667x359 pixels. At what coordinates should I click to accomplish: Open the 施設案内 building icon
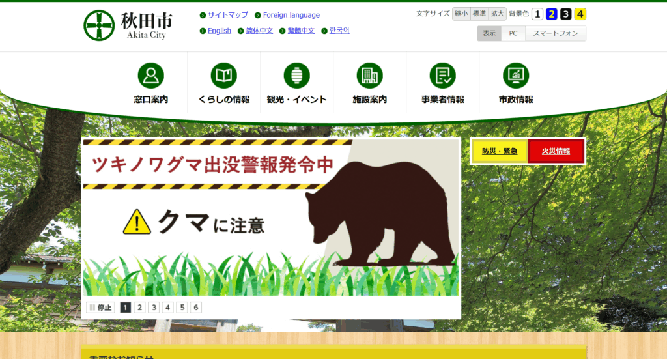369,76
